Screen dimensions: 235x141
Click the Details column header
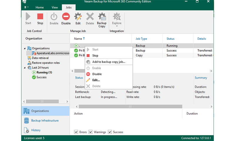point(202,39)
